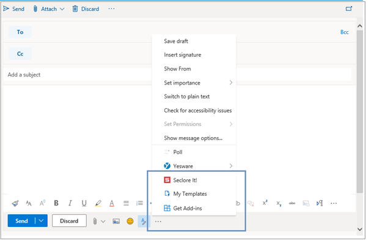Pop out the message to new window

[349, 9]
